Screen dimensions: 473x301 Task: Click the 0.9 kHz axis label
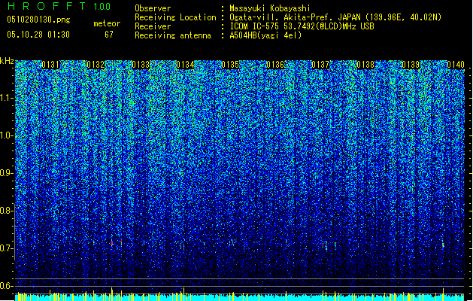coord(7,173)
